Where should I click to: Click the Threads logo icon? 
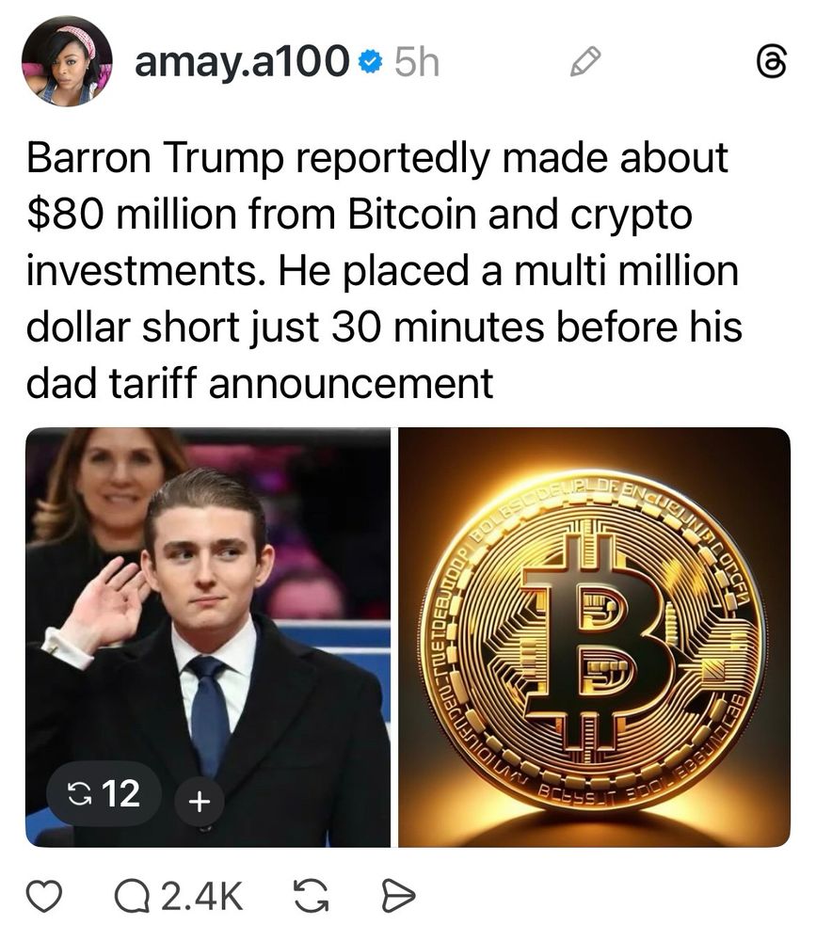coord(771,62)
